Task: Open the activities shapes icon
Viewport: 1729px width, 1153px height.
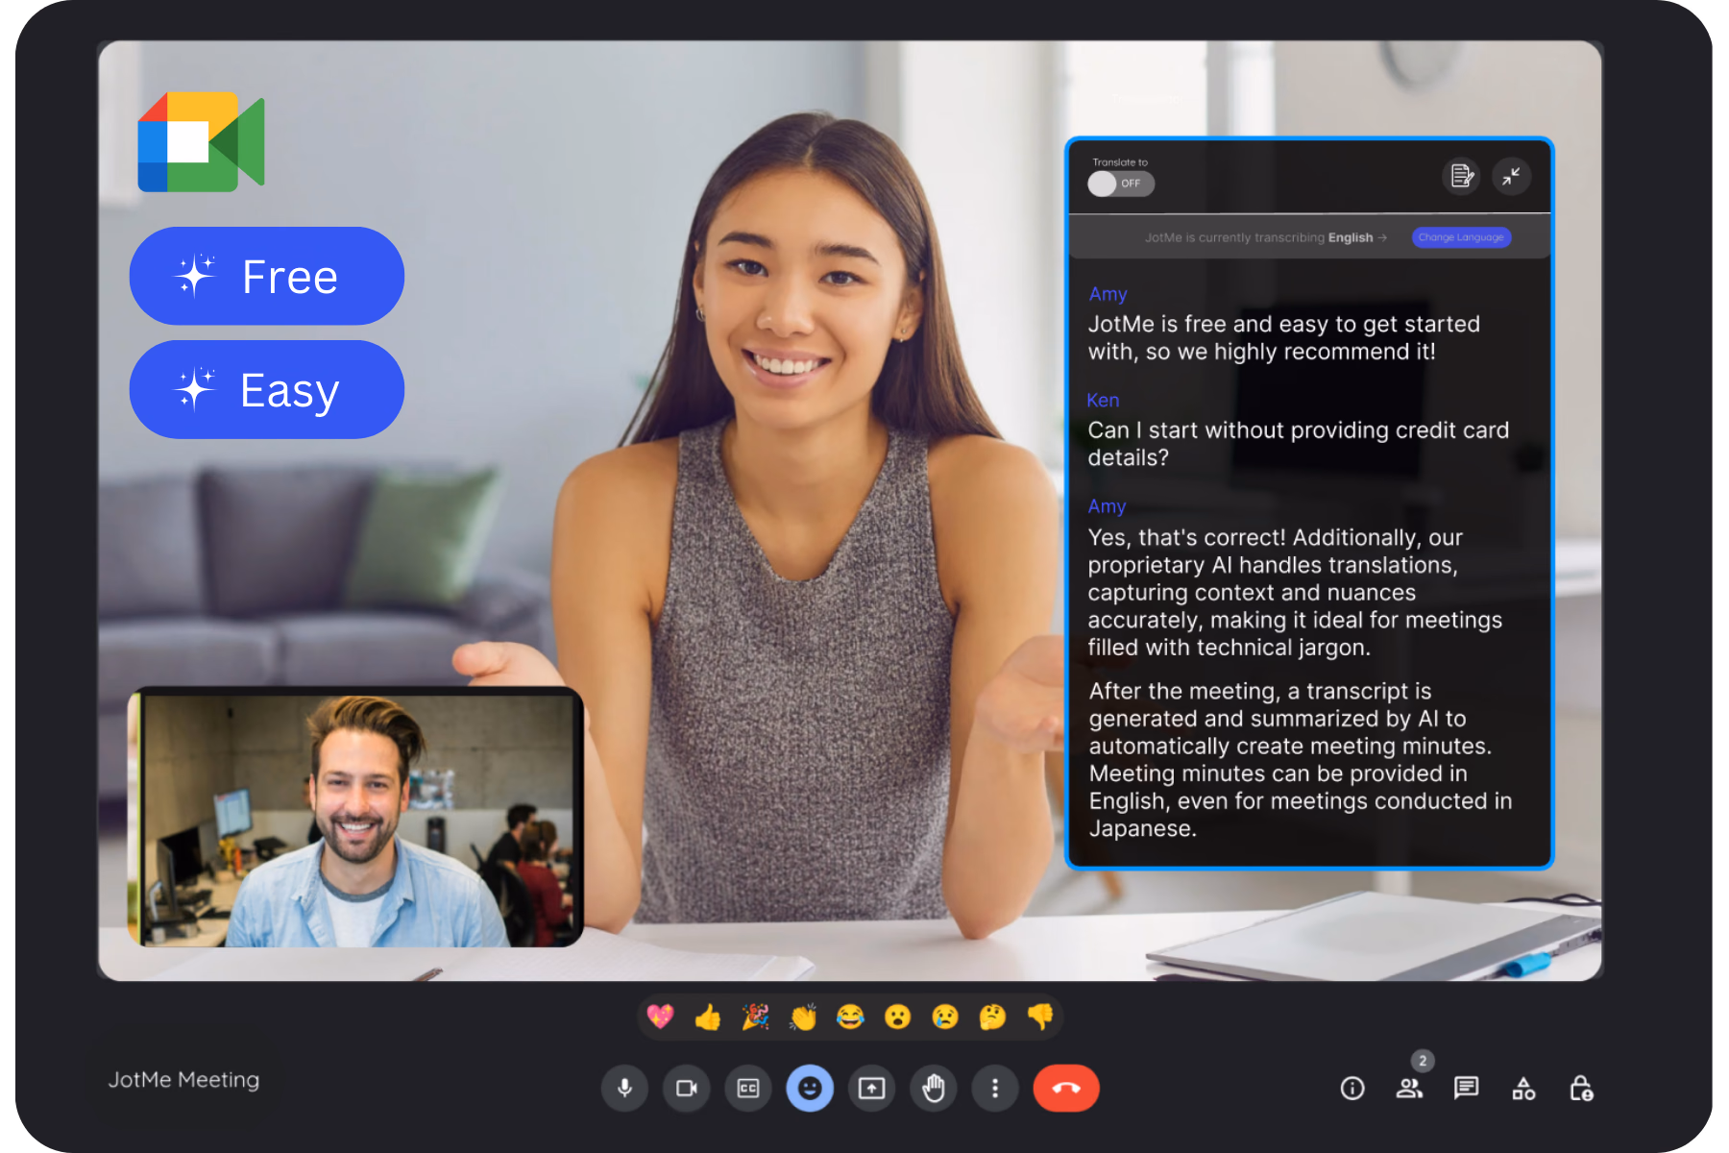Action: [1523, 1089]
